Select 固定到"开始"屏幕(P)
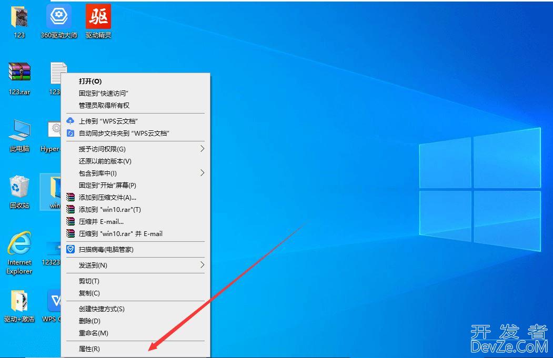The image size is (553, 358). [135, 186]
